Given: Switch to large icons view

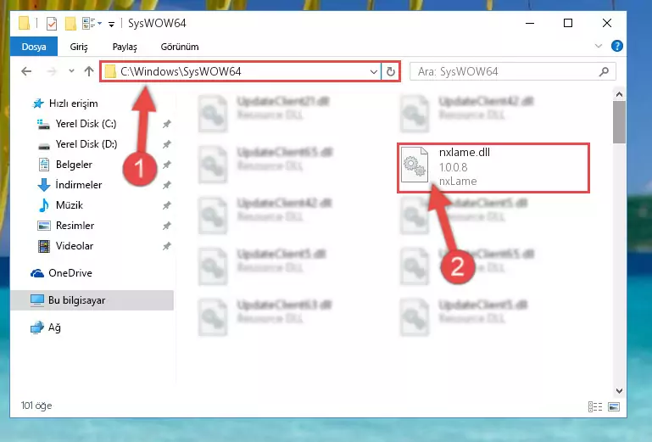Looking at the screenshot, I should (x=614, y=406).
